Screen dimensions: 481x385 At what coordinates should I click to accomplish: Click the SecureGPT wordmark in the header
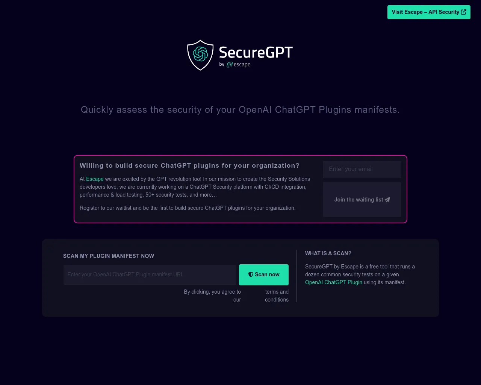coord(256,53)
